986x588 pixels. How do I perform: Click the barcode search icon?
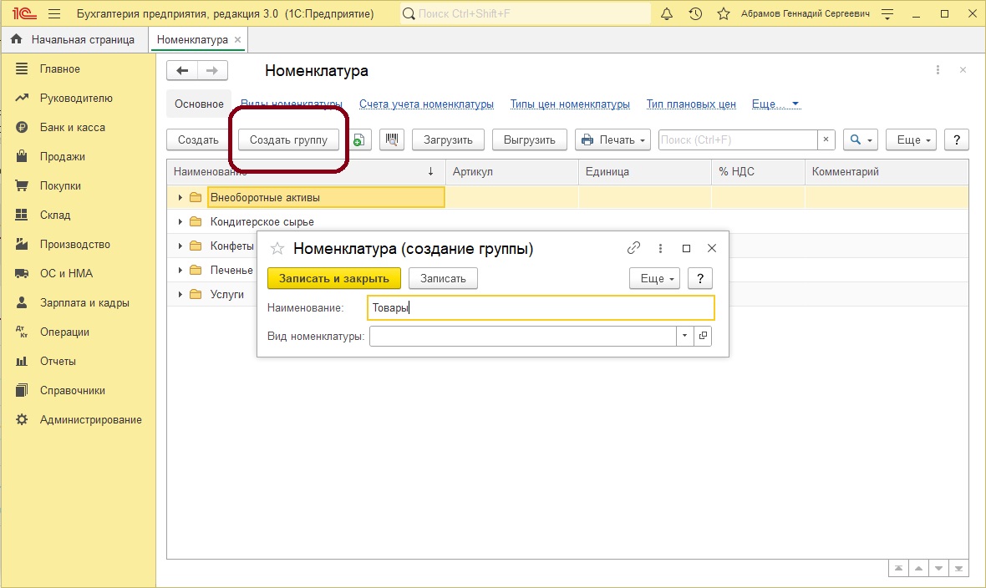pyautogui.click(x=392, y=140)
